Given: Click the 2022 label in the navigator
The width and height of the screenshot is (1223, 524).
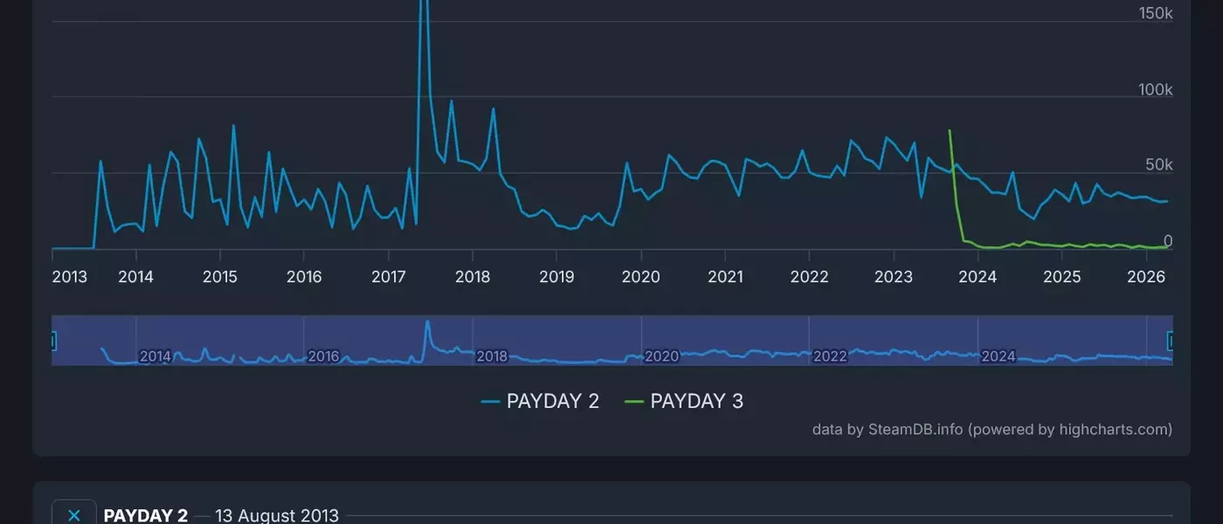Looking at the screenshot, I should pyautogui.click(x=830, y=356).
